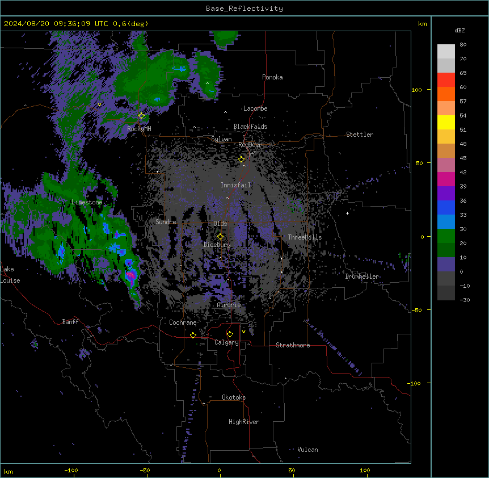
Task: Click the light gray swatch between 80 and 70
Action: [446, 52]
